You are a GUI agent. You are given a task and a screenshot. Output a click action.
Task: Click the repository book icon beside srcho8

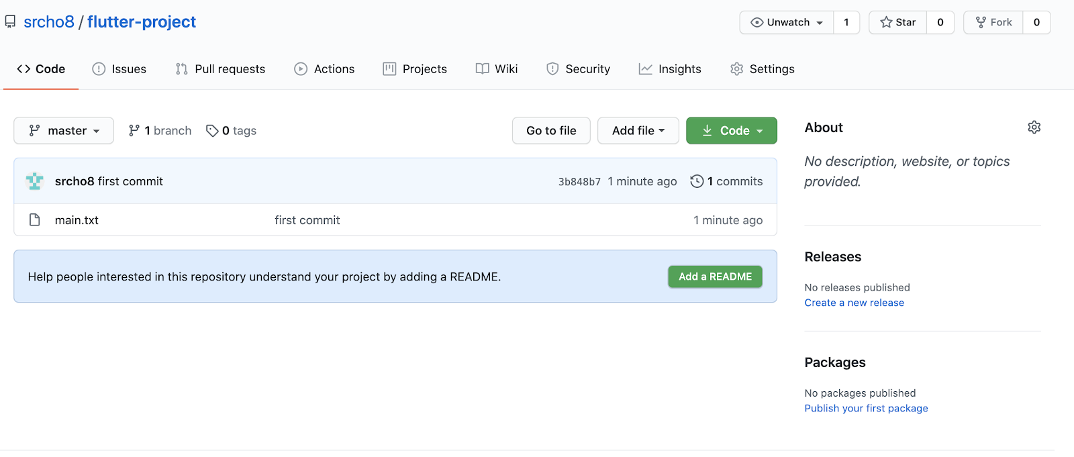(x=10, y=21)
